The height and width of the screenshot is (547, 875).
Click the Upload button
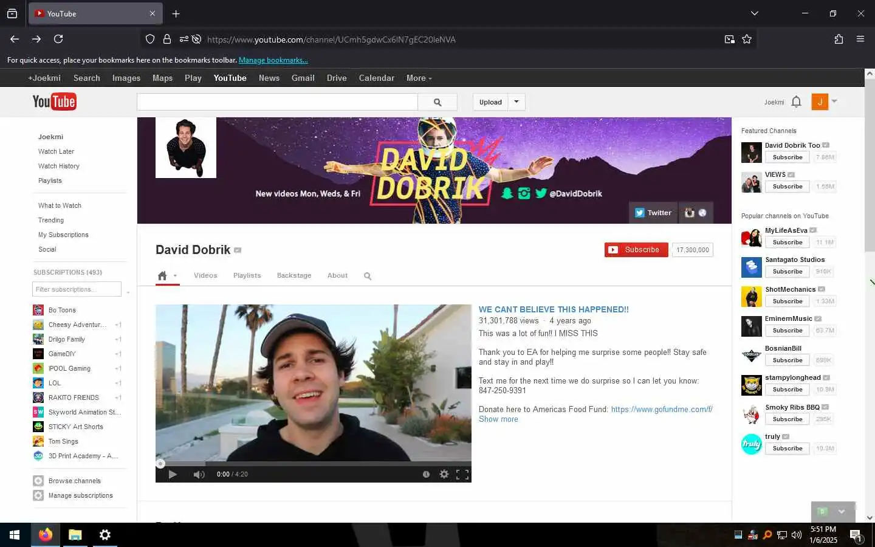pyautogui.click(x=490, y=102)
